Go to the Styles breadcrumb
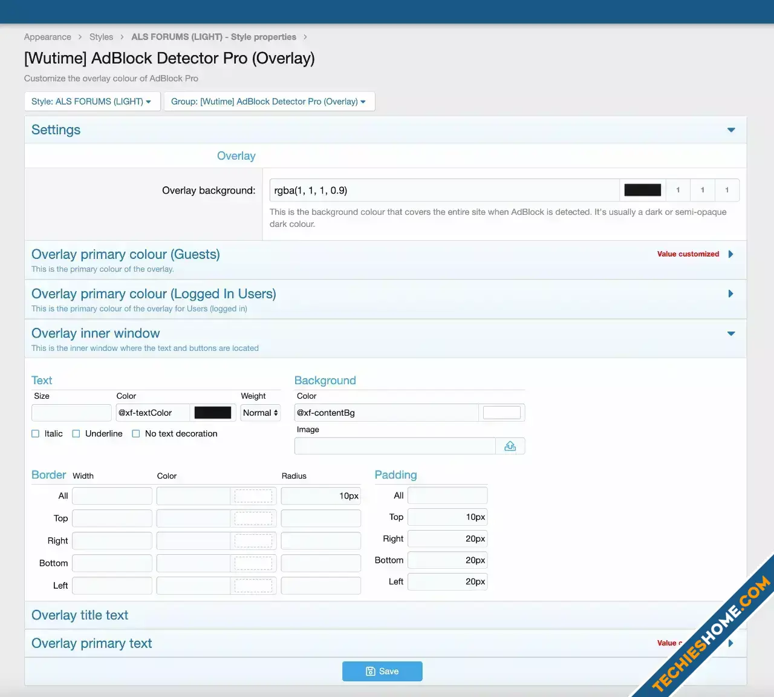The width and height of the screenshot is (774, 697). [101, 37]
